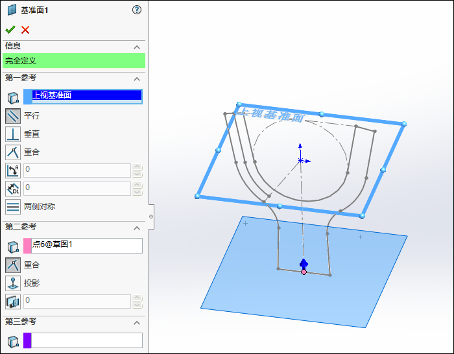
Task: Decrease first reference offset with down arrow
Action: [137, 192]
